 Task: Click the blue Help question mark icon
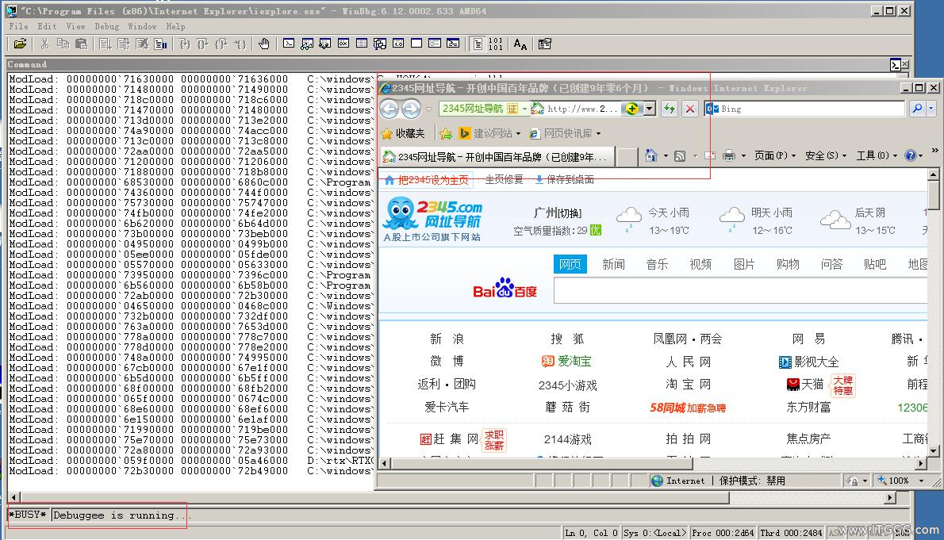click(911, 155)
